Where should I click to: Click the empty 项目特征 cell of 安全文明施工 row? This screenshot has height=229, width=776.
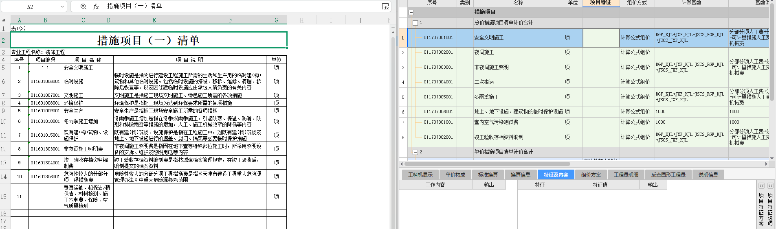601,37
